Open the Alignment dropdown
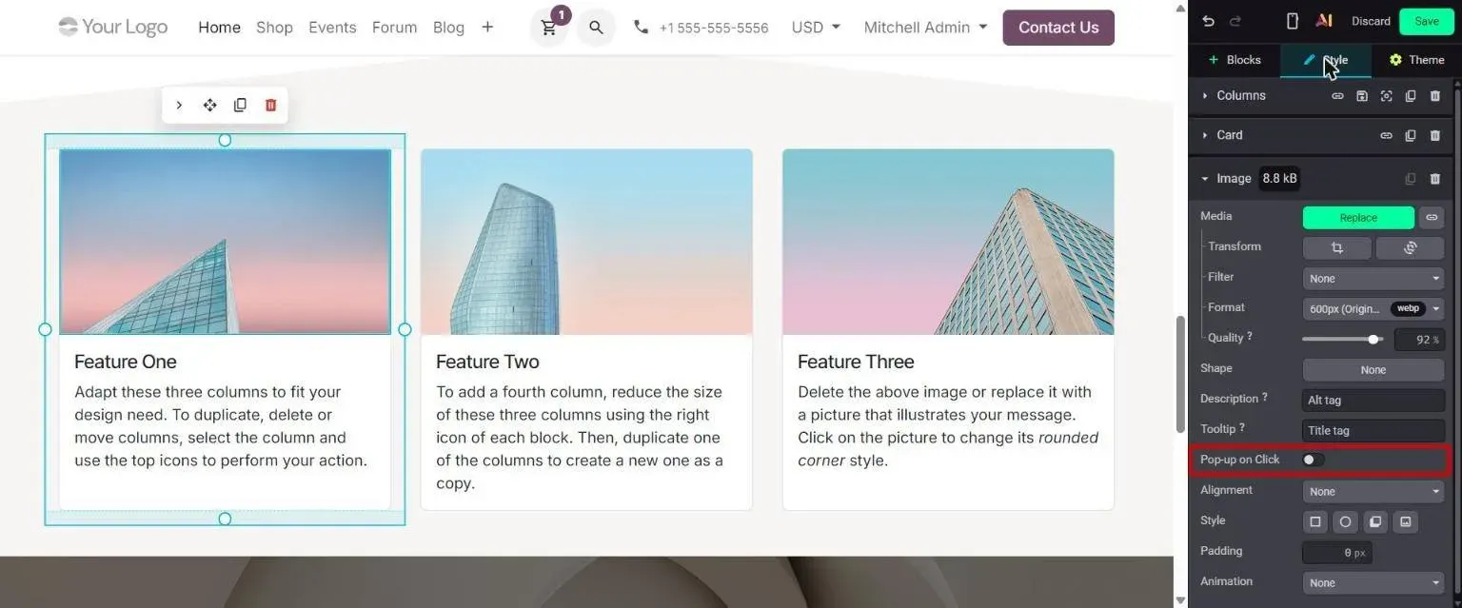 pos(1373,492)
